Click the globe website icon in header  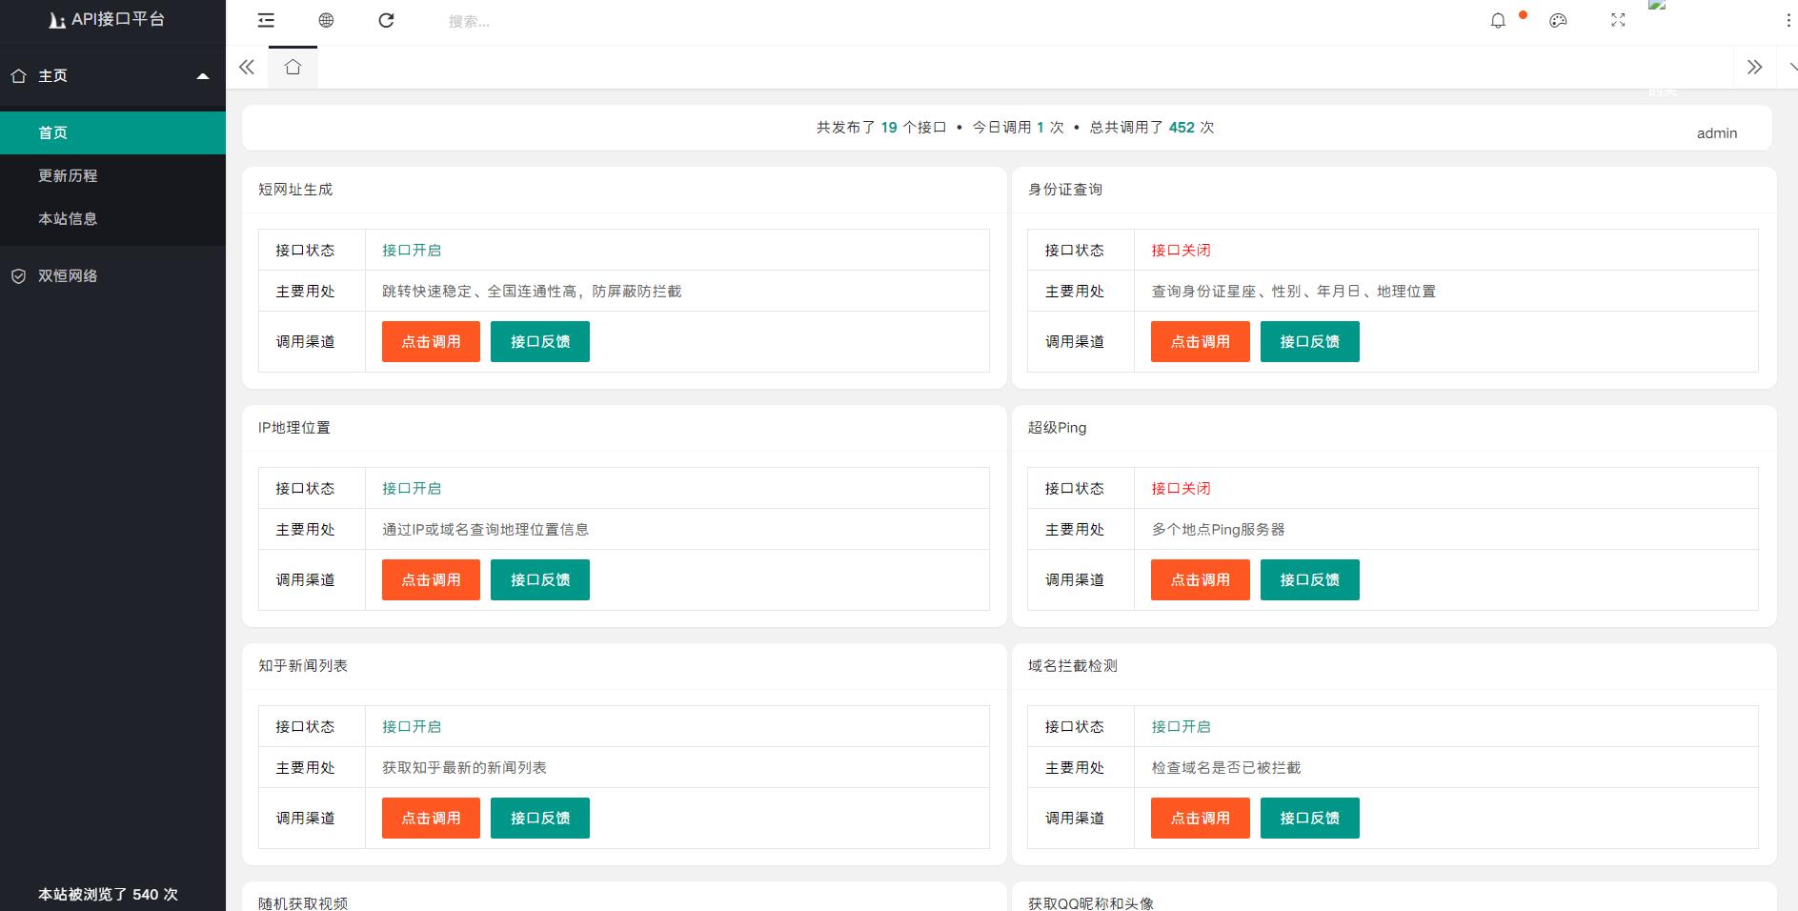(x=326, y=21)
